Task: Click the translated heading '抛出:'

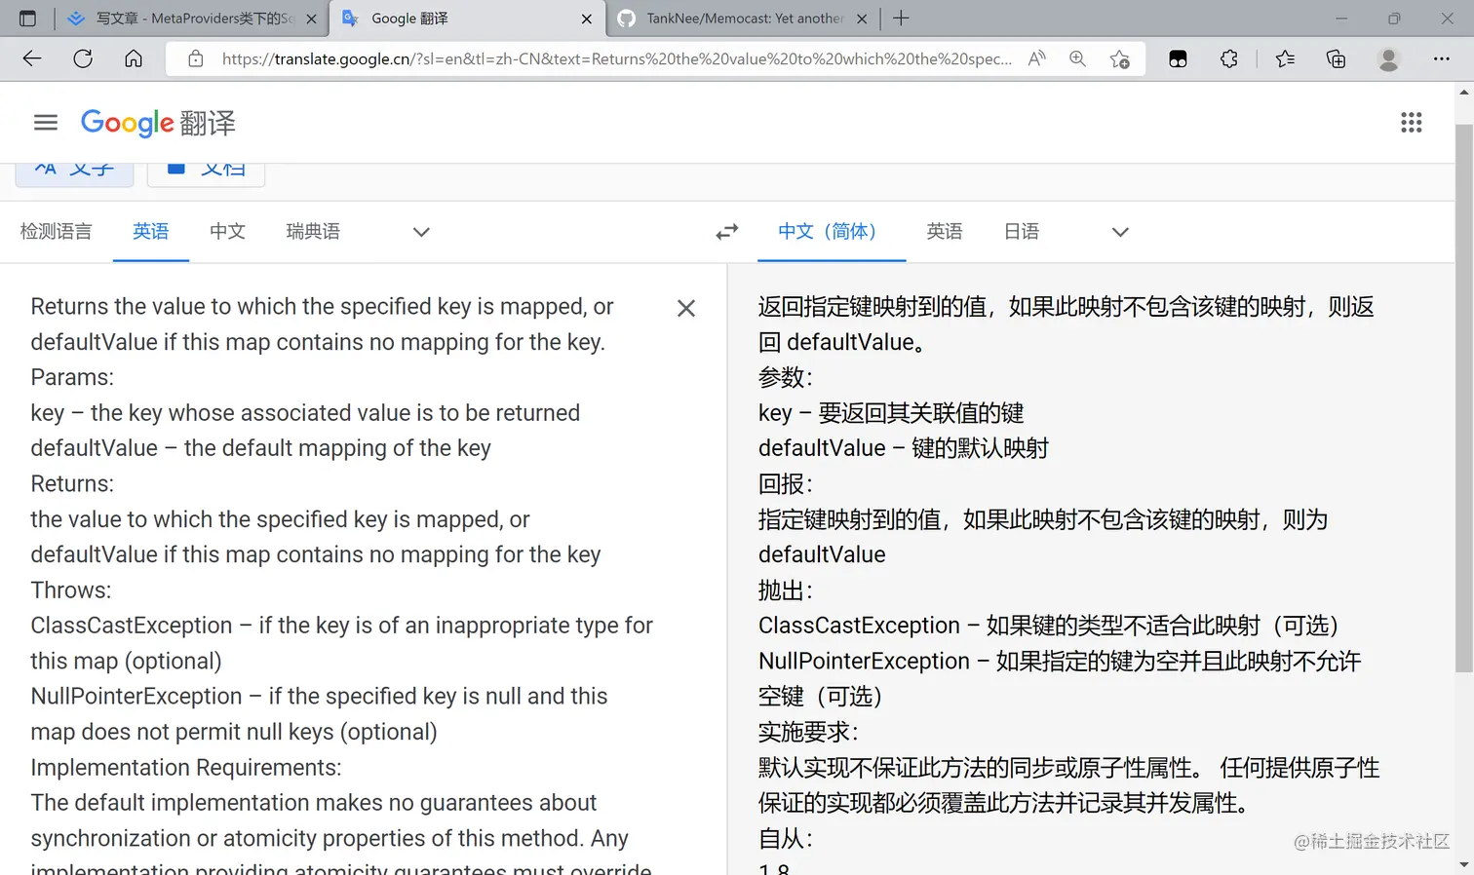Action: (x=786, y=590)
